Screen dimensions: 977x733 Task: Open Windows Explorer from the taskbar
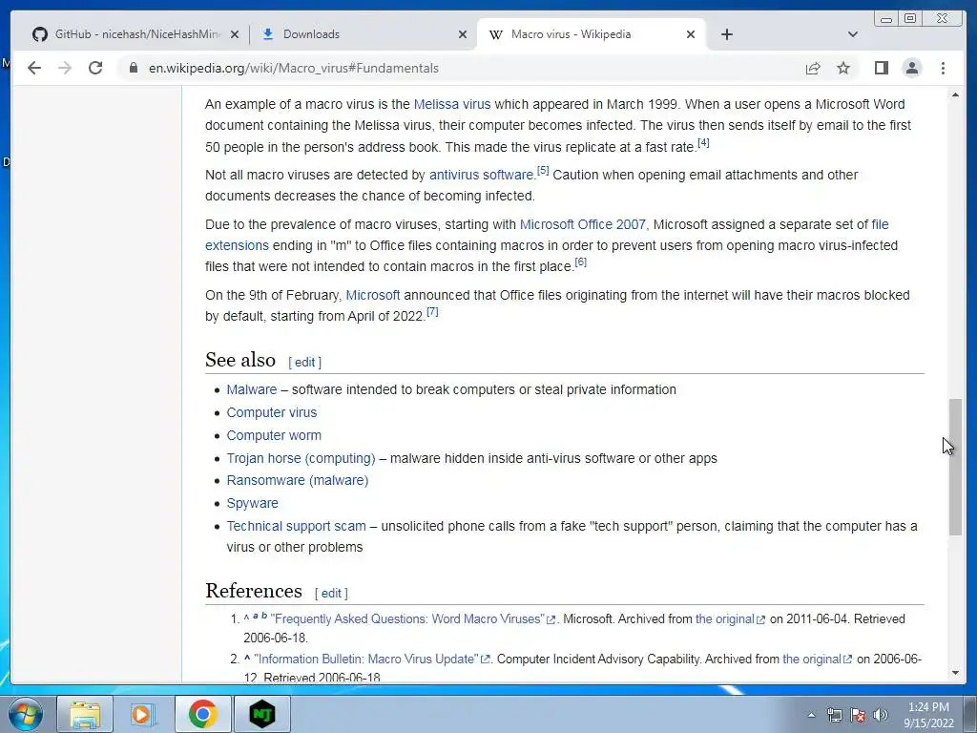(x=85, y=714)
